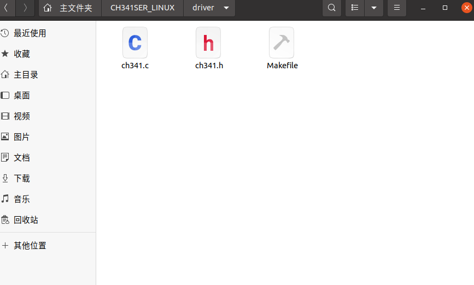Select the ch341.h header file icon
Viewport: 474px width, 285px height.
point(208,43)
